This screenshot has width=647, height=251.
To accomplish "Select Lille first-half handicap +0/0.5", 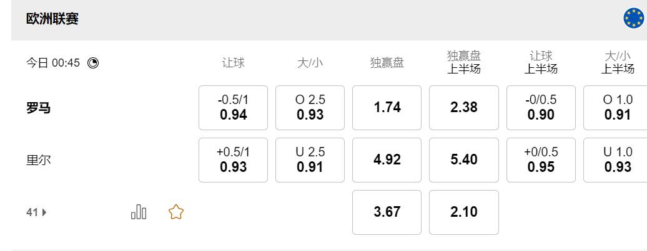I will coord(540,160).
